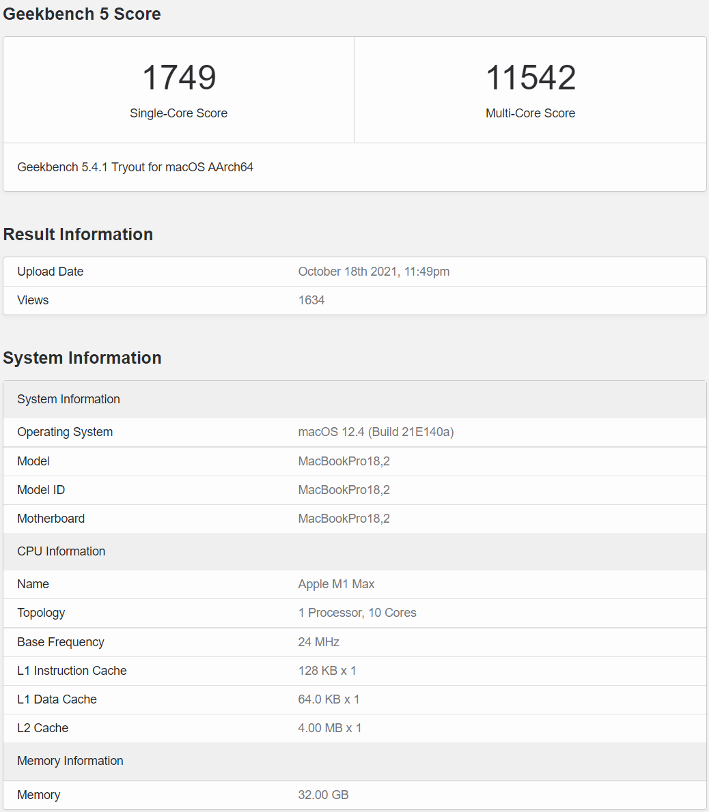Select the Single-Core Score label
This screenshot has height=812, width=709.
pos(178,113)
